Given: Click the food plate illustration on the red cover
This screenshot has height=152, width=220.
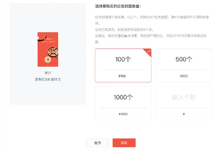Looking at the screenshot, I should click(53, 52).
